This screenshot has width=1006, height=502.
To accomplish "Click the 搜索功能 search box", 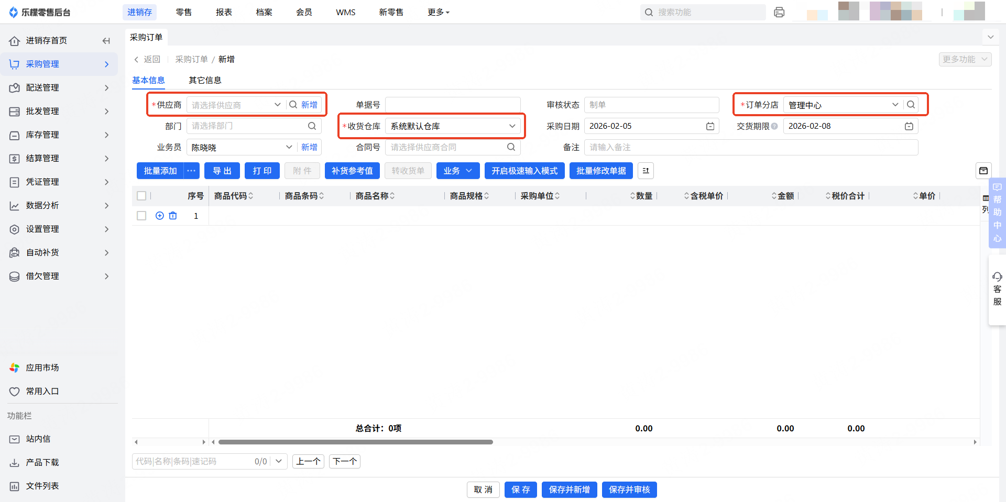I will [703, 12].
